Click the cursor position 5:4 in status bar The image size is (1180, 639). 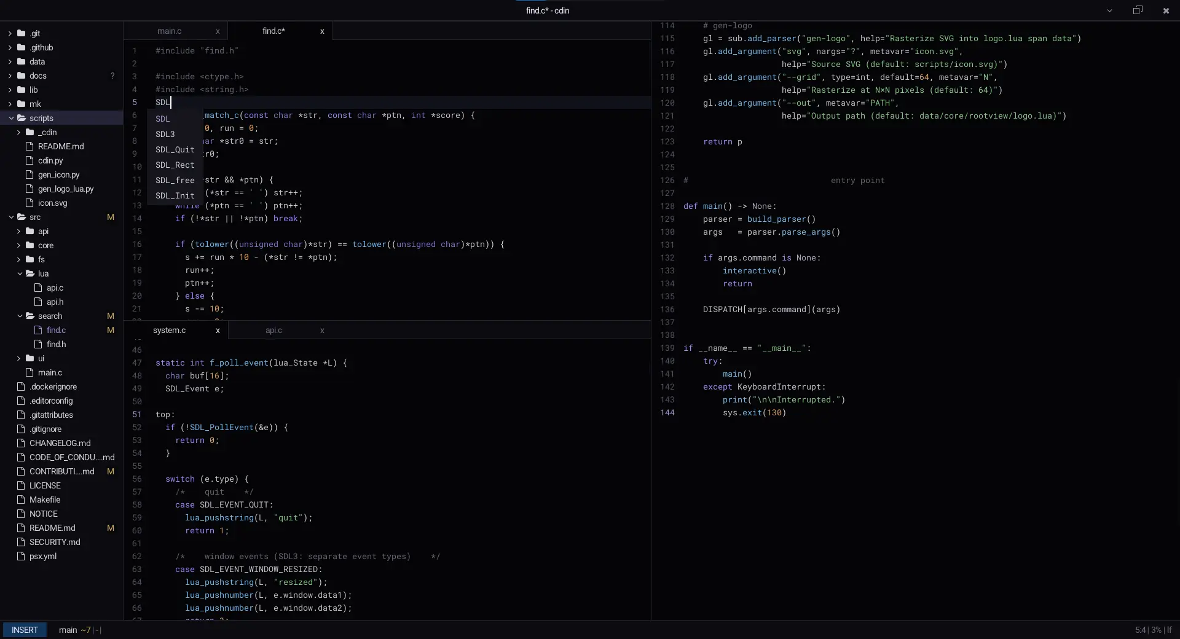click(1140, 630)
